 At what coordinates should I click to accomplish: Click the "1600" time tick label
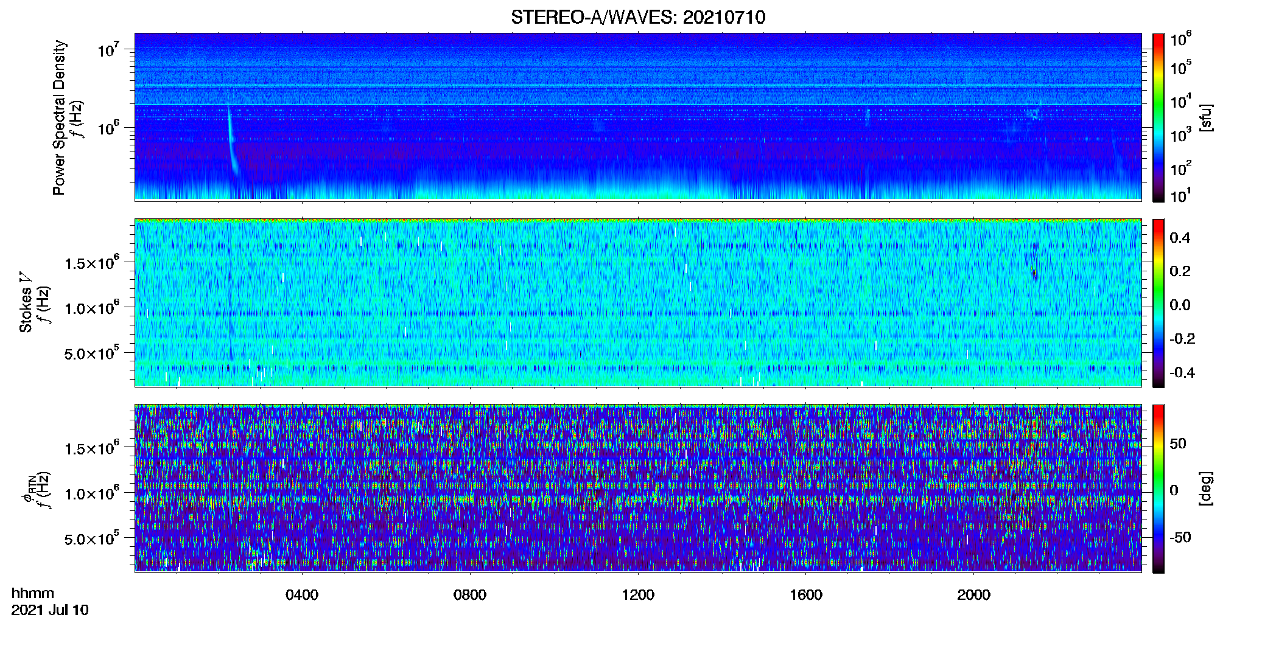pos(806,595)
